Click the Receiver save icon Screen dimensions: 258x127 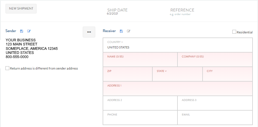tap(121, 31)
